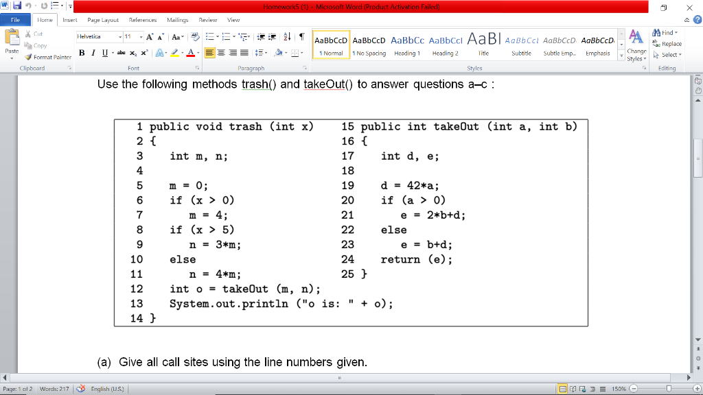Open the text highlight color tool

[174, 52]
